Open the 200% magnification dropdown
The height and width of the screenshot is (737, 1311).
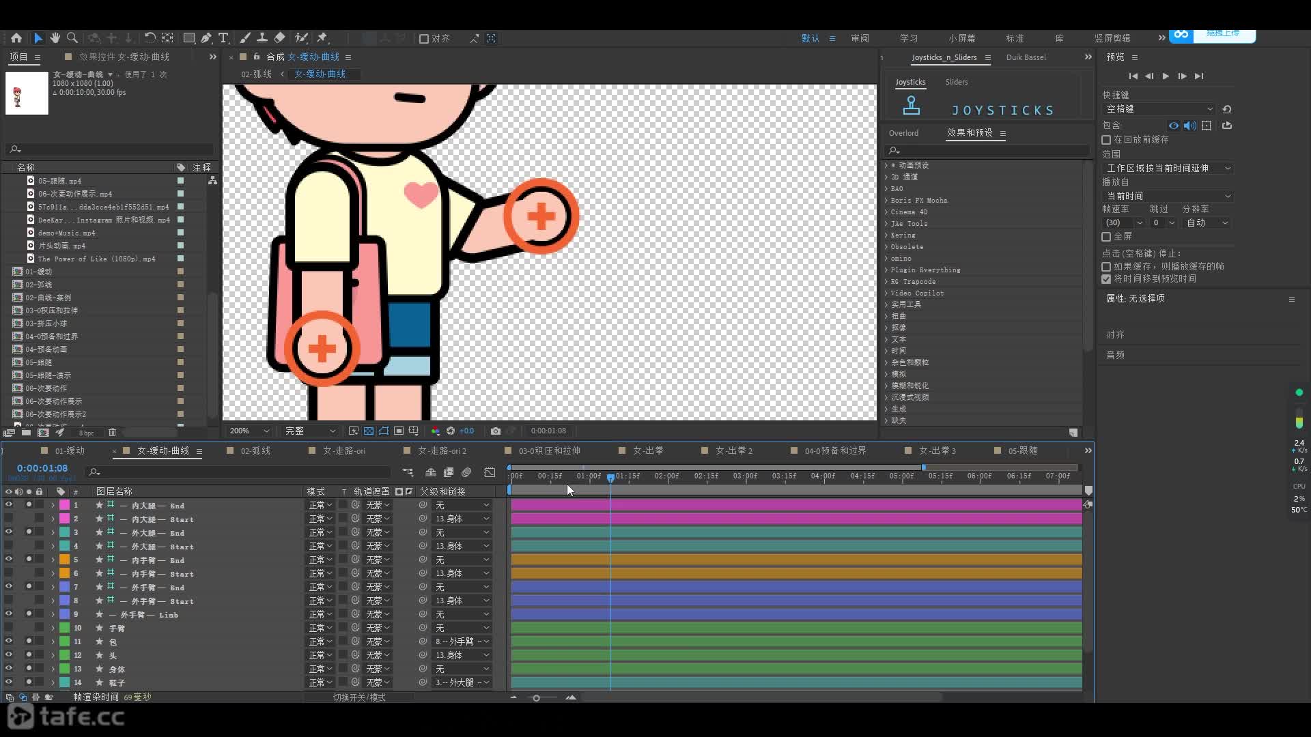(249, 431)
